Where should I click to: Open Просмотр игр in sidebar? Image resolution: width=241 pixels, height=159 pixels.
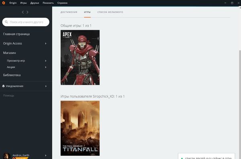point(16,61)
